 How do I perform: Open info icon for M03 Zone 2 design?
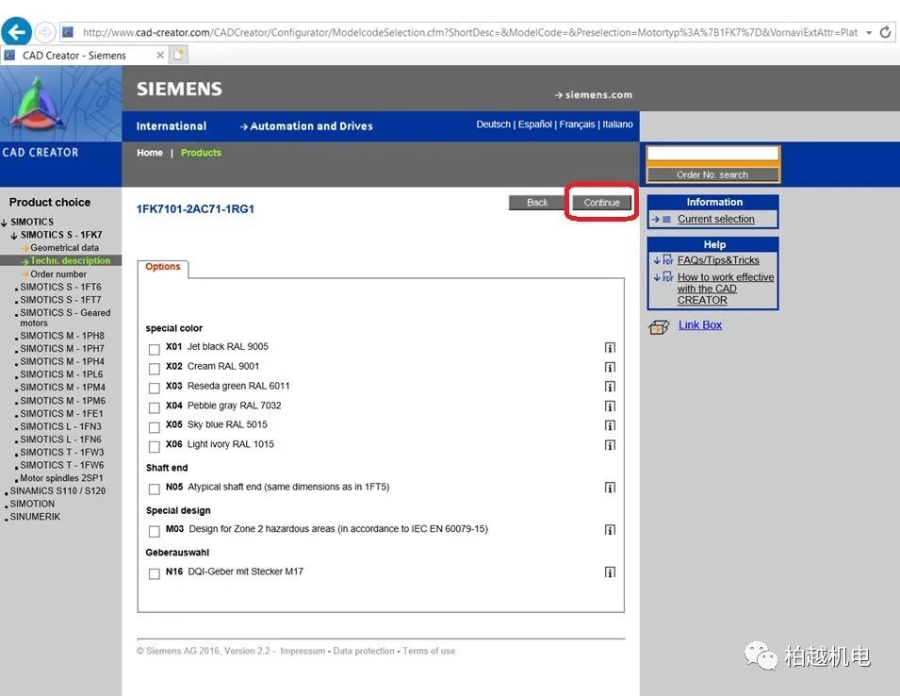tap(610, 529)
